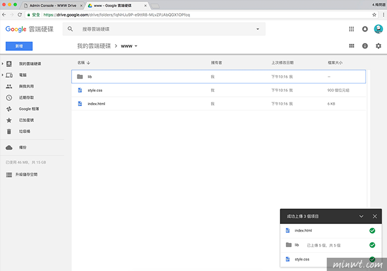Click lib folder icon in upload panel
This screenshot has width=387, height=271.
point(289,245)
